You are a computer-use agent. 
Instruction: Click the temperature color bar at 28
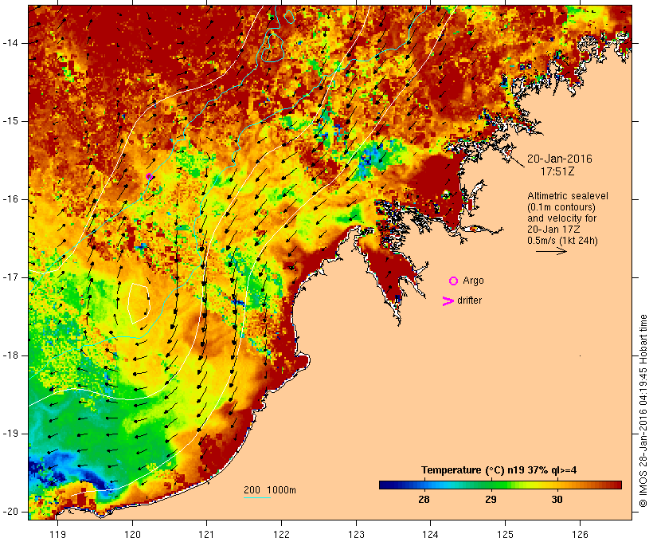[x=424, y=485]
